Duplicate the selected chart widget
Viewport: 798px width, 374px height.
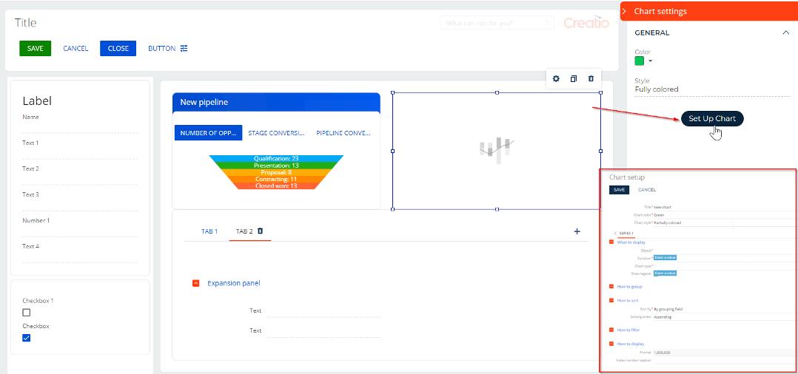(x=574, y=78)
